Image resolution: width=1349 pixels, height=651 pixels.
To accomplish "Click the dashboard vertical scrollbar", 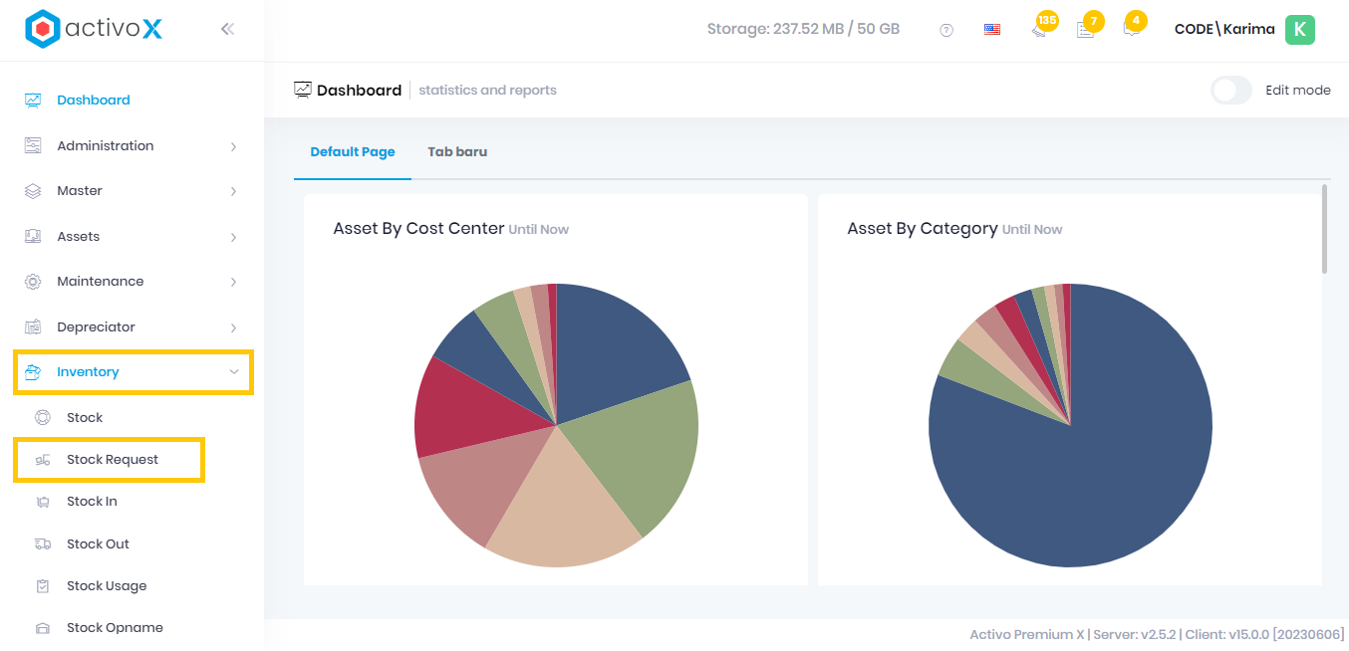I will (1324, 229).
